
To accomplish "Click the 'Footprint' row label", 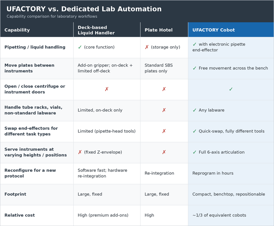I will [15, 194].
